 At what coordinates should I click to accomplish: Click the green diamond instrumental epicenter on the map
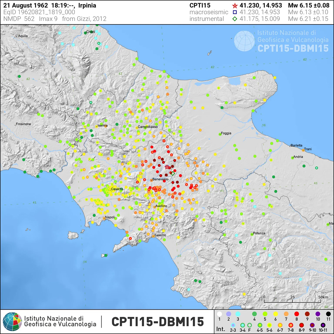(173, 173)
